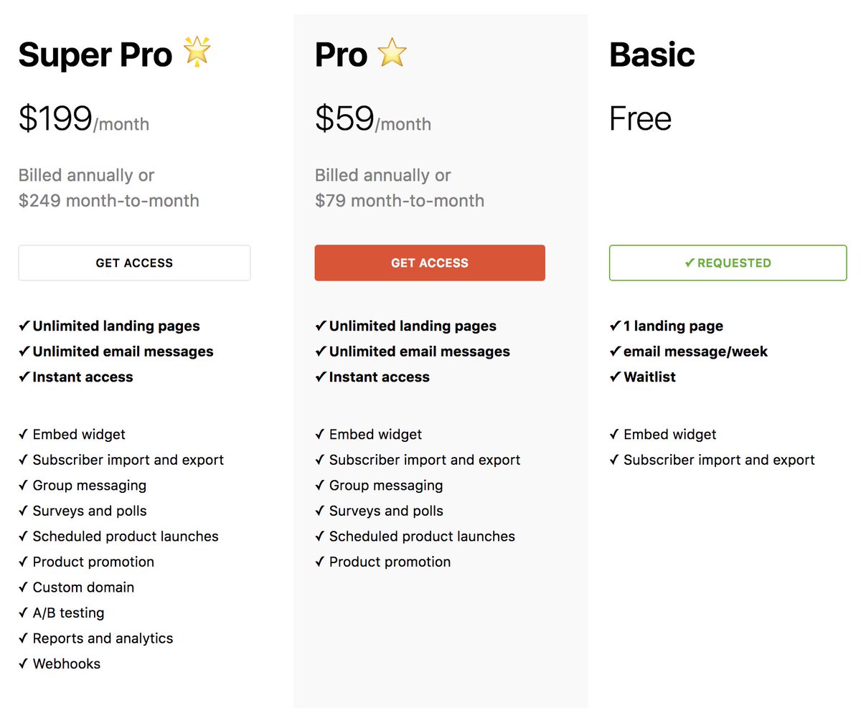Click the $199/month price text
The image size is (861, 718).
84,119
